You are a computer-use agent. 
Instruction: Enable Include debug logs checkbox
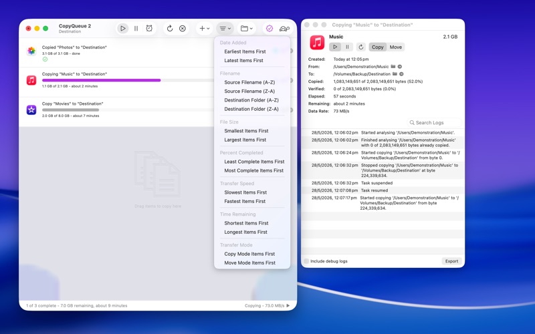(306, 261)
